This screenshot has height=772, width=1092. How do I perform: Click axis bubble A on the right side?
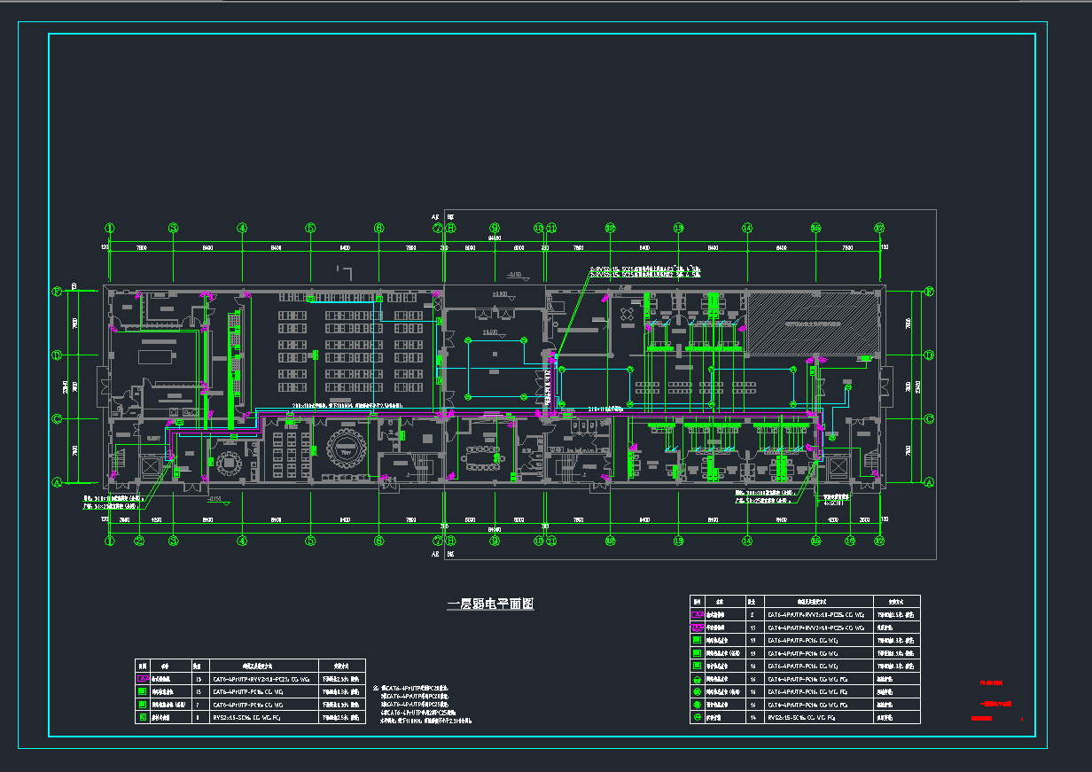(929, 483)
